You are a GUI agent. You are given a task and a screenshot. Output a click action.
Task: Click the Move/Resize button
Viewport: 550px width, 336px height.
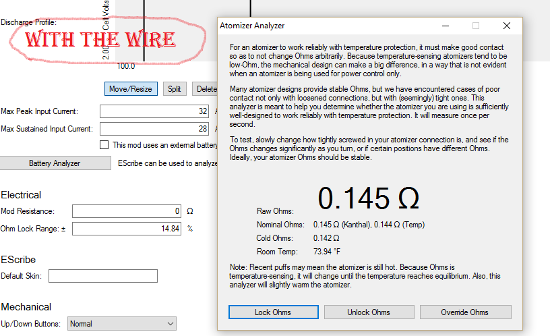coord(131,88)
